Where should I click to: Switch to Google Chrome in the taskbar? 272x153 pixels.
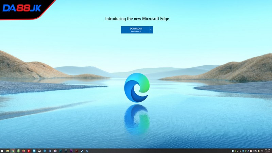13,151
